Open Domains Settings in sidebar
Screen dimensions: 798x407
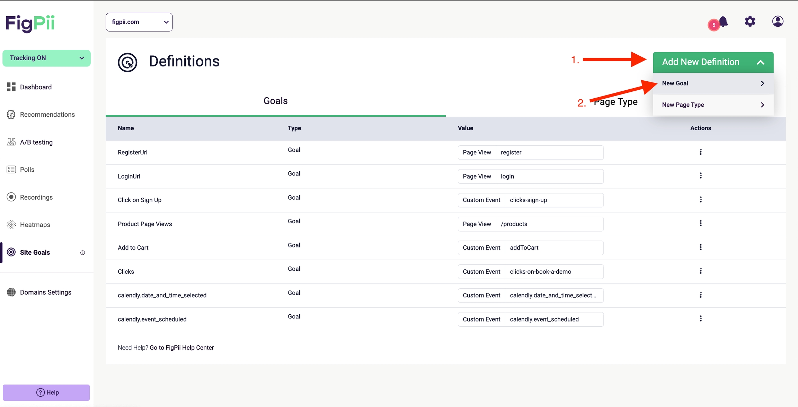point(45,292)
